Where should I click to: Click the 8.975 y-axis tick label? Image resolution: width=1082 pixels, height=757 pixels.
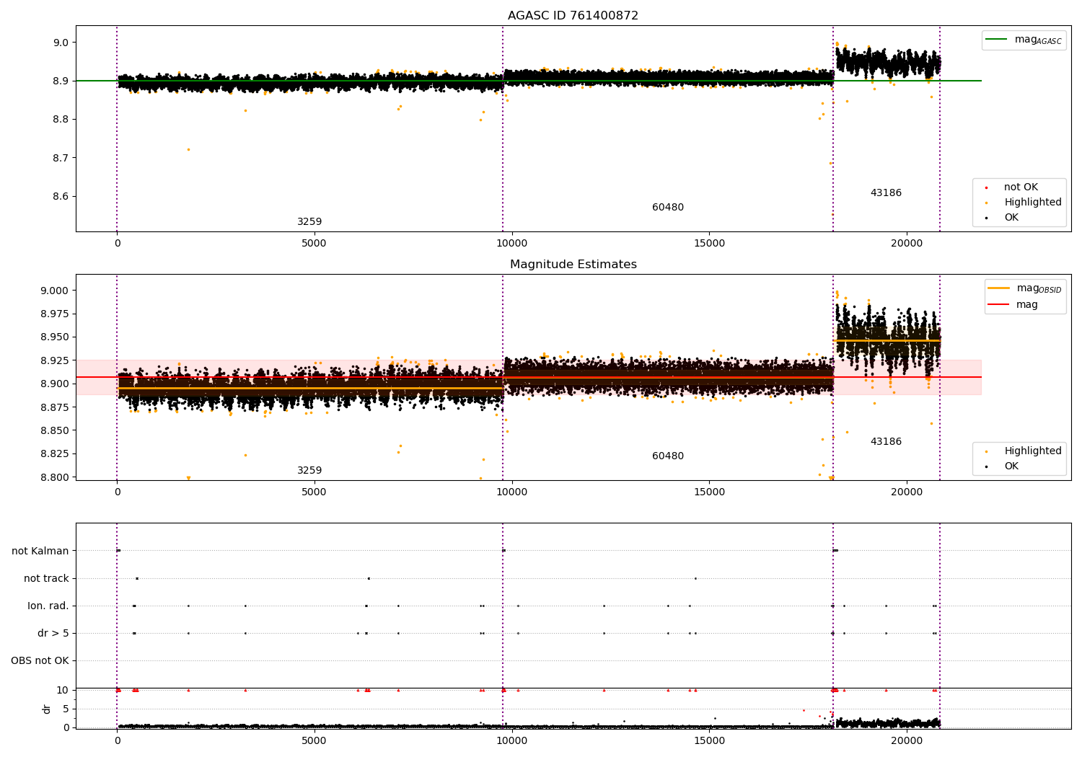pyautogui.click(x=54, y=314)
